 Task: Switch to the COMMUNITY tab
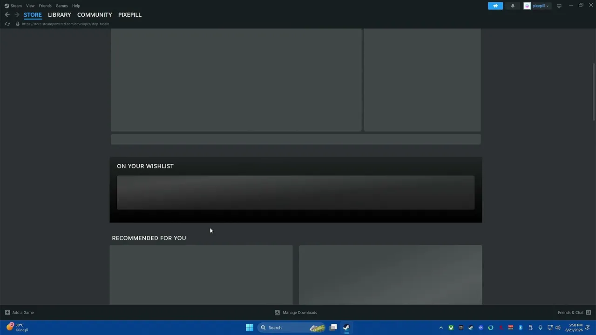pyautogui.click(x=95, y=15)
